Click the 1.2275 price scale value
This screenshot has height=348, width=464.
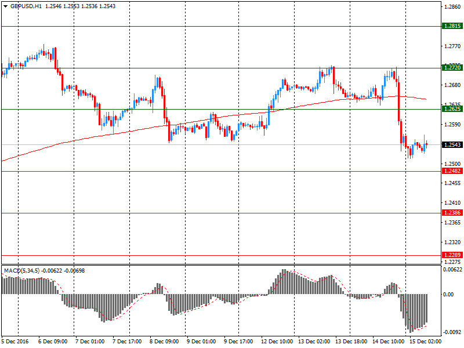[452, 262]
